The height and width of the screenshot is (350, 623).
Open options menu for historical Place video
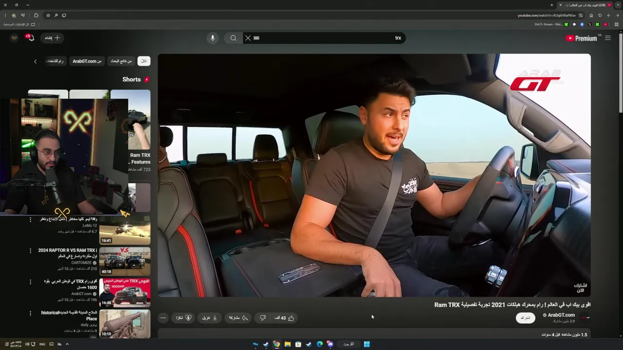(x=30, y=313)
